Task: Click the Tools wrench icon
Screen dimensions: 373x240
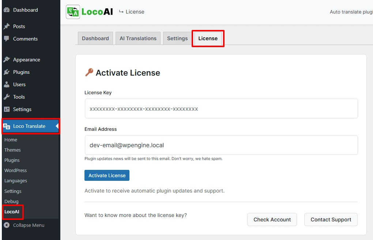Action: pyautogui.click(x=7, y=97)
